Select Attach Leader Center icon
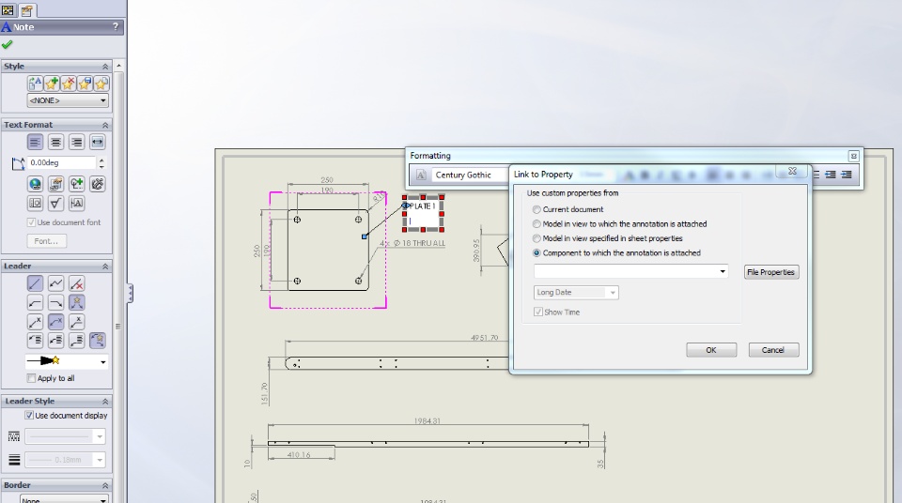Viewport: 902px width, 503px height. pos(55,341)
